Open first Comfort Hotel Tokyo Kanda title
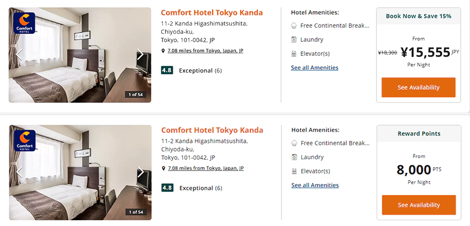 211,13
